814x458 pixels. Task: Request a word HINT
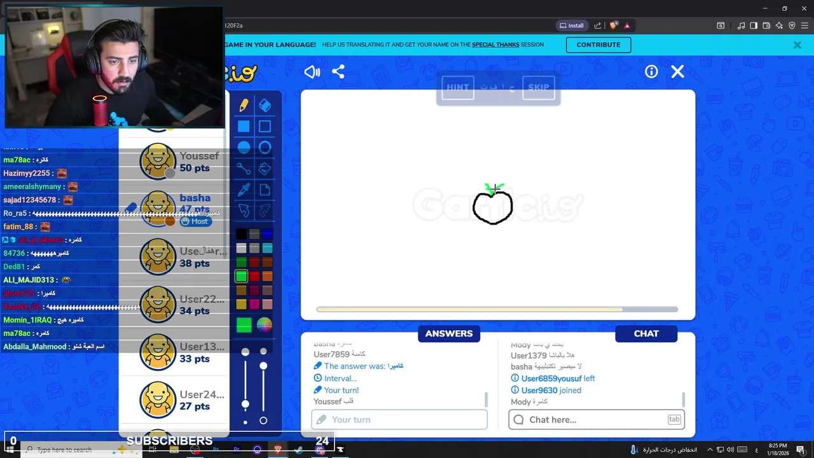458,87
